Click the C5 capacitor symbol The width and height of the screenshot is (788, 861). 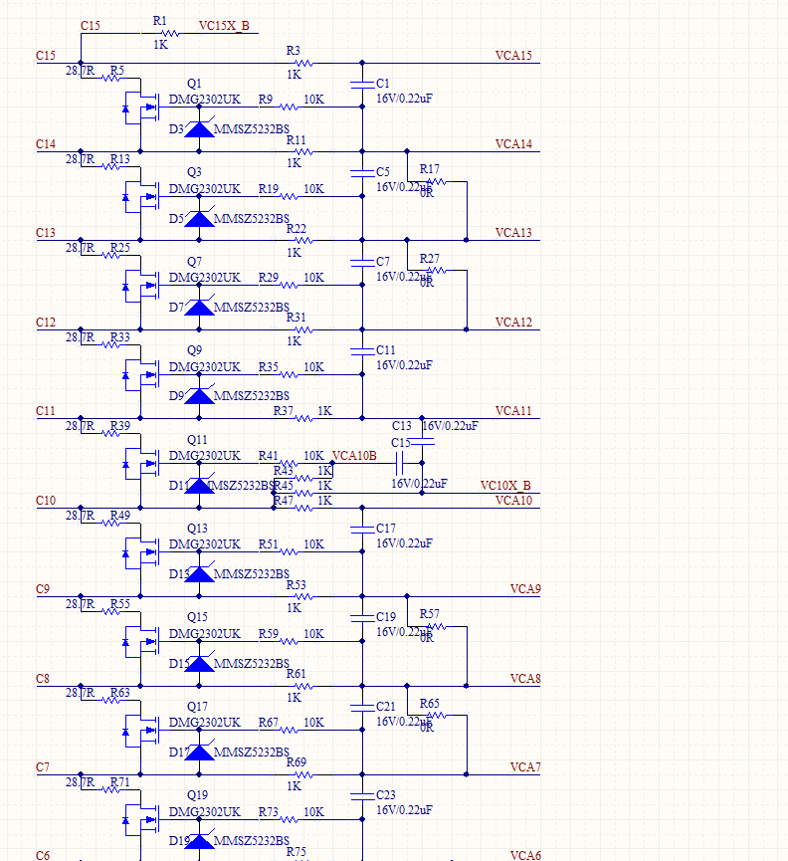coord(362,173)
